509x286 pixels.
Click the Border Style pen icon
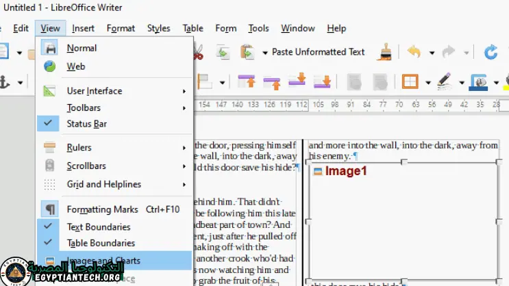pyautogui.click(x=444, y=81)
